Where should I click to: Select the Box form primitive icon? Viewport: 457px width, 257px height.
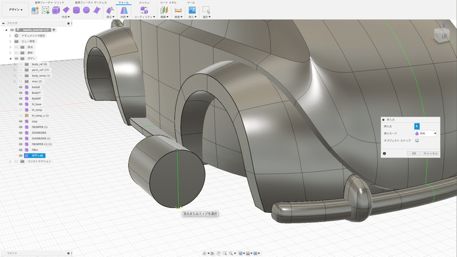[x=56, y=10]
